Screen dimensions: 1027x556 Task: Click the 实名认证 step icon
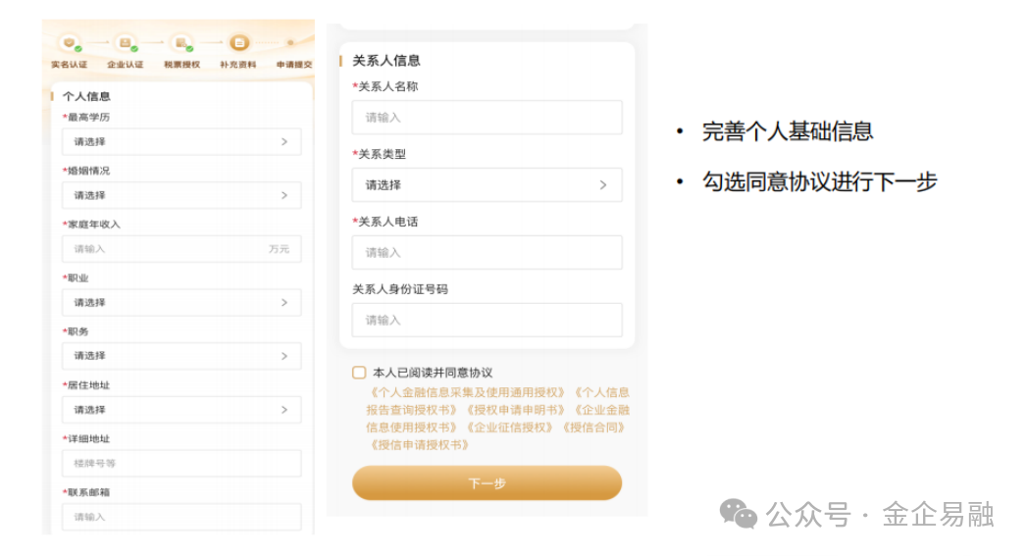pos(69,42)
